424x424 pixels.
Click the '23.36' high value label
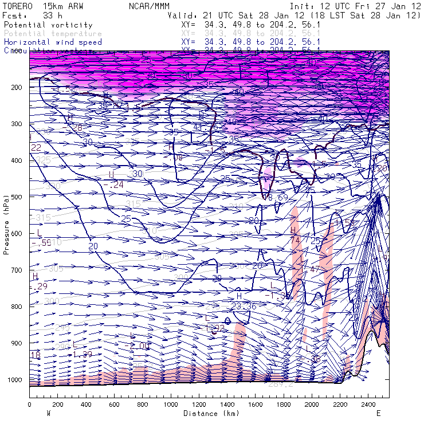244,306
